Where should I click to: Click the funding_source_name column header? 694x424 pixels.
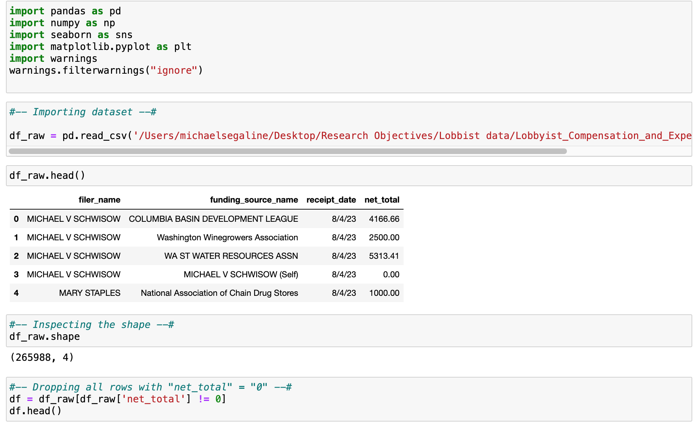point(254,200)
